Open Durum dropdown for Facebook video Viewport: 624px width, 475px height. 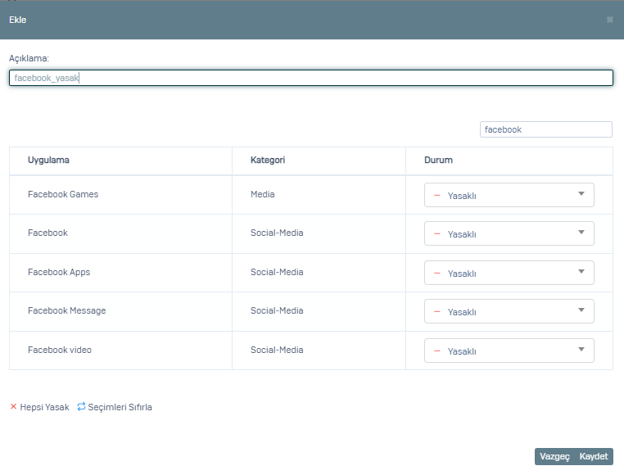coord(509,351)
